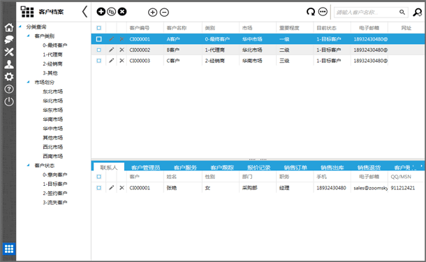426x262 pixels.
Task: Click the solid delete X toolbar icon
Action: click(x=122, y=12)
